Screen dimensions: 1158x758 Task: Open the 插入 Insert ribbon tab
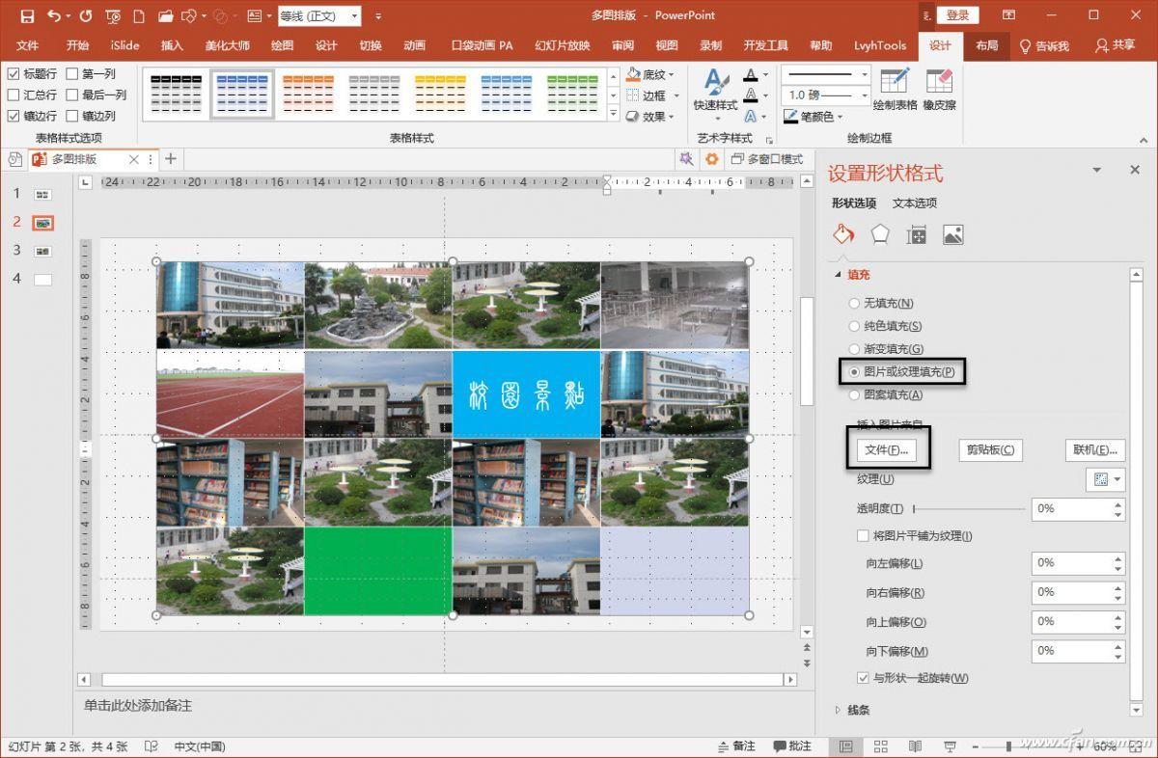172,45
